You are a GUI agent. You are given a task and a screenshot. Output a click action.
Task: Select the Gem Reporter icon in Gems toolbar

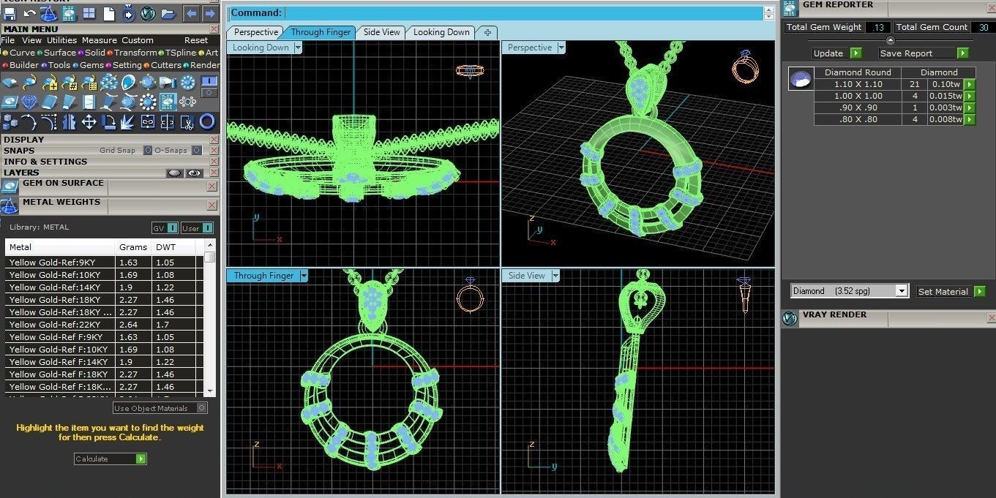[x=168, y=102]
